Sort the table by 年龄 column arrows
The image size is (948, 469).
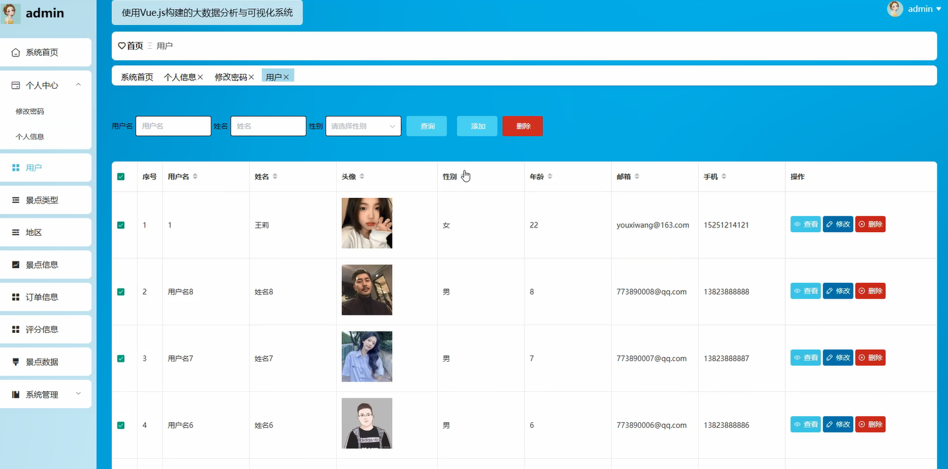click(x=550, y=177)
